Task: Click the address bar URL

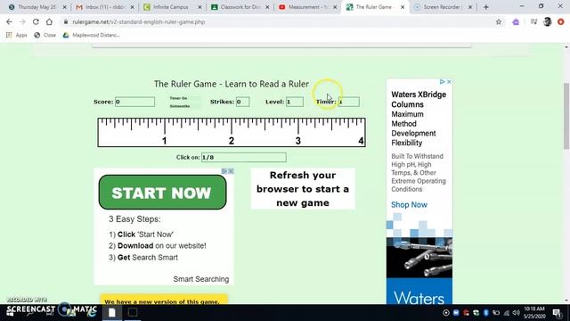Action: click(139, 21)
